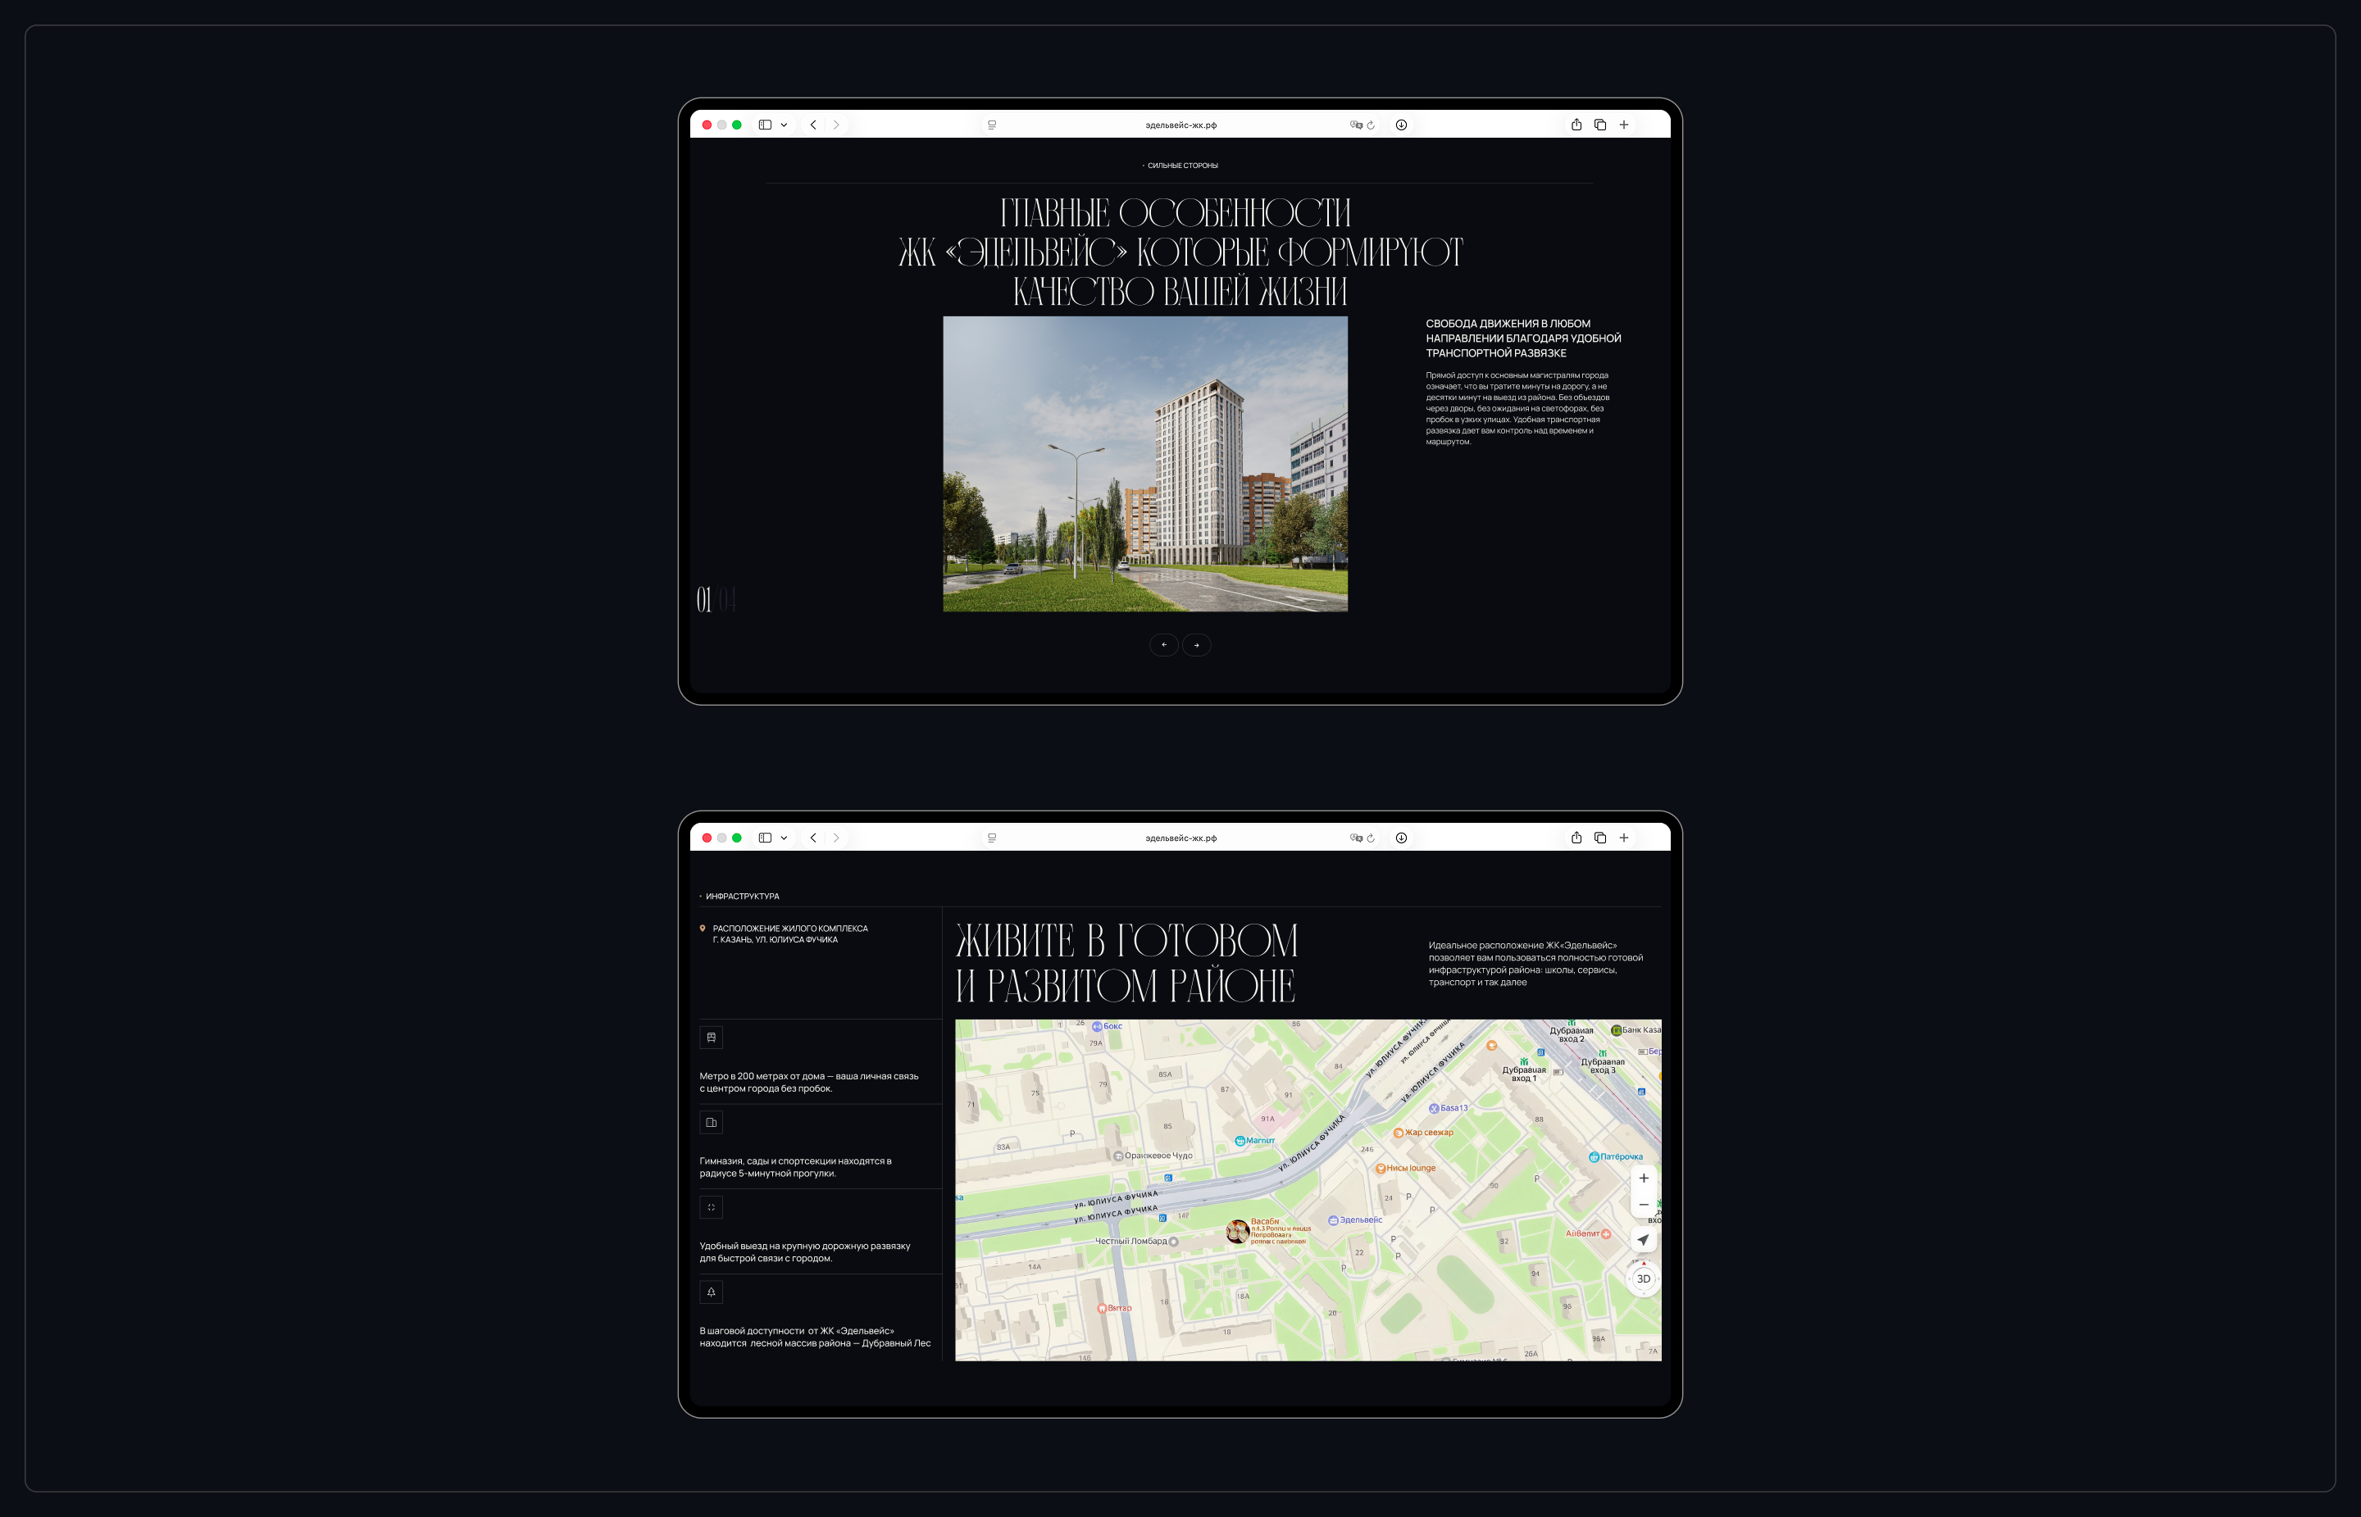The height and width of the screenshot is (1517, 2361).
Task: Zoom in the map with plus button
Action: [x=1644, y=1179]
